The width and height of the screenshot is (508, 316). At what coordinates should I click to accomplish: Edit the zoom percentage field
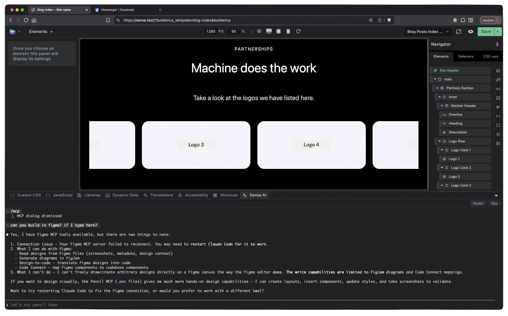[x=233, y=31]
